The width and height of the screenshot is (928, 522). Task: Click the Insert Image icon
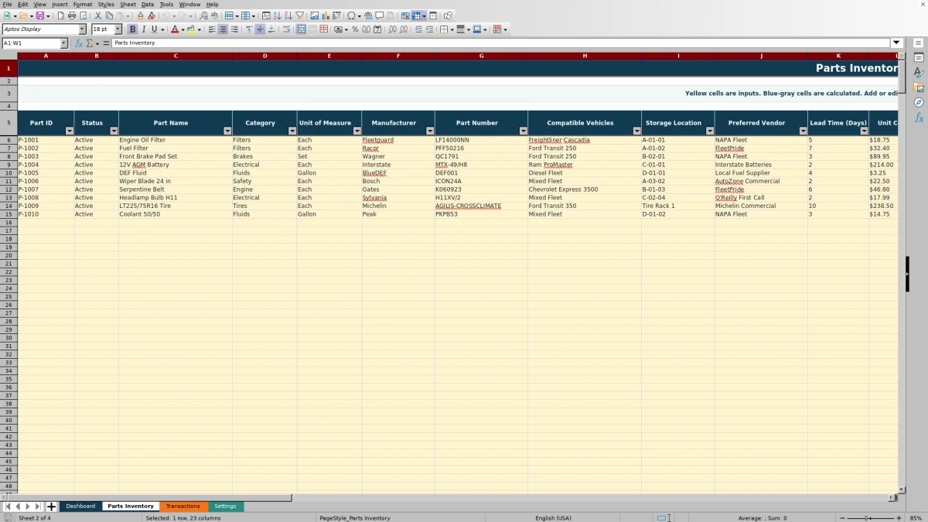point(314,15)
